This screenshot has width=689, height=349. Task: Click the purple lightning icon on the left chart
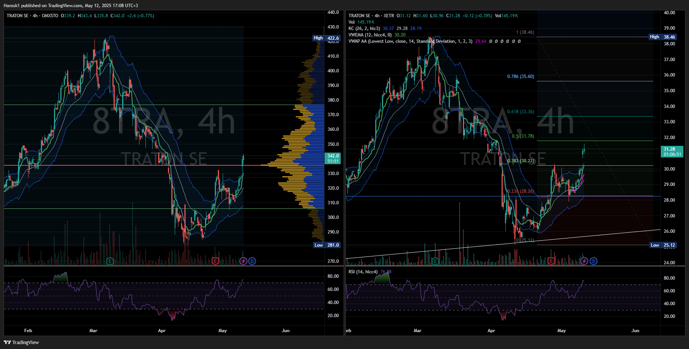244,261
